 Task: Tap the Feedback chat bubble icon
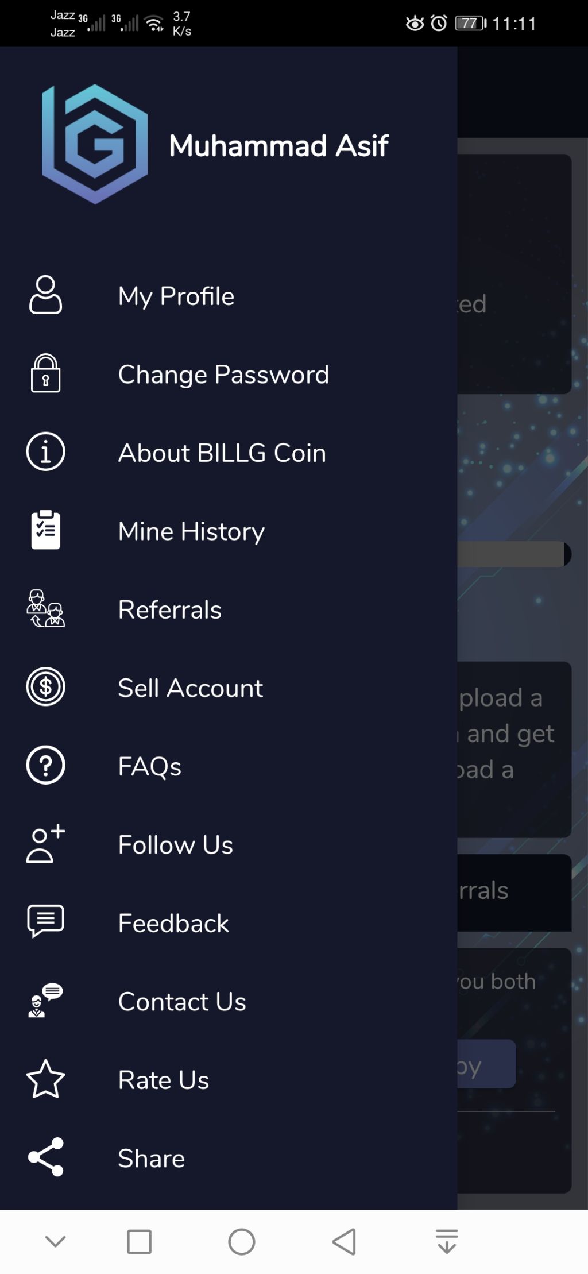45,921
